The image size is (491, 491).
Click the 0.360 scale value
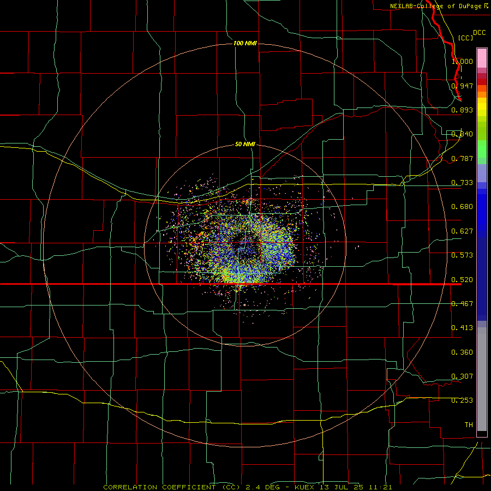pyautogui.click(x=462, y=352)
